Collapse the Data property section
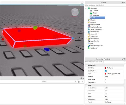 click(86, 85)
